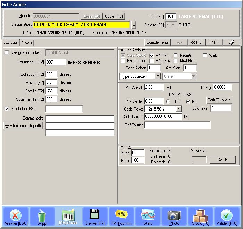
Task: Click the C.Mrg field 0,0000
Action: tap(222, 87)
